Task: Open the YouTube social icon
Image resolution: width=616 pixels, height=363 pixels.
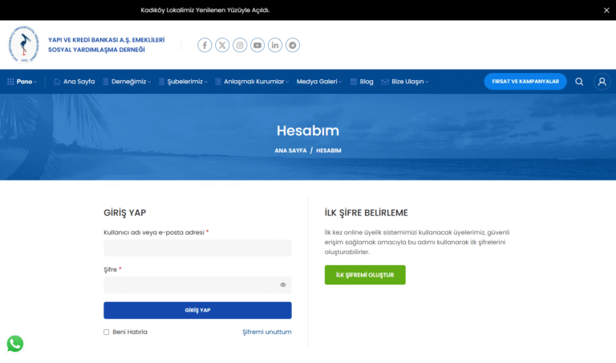Action: click(257, 45)
